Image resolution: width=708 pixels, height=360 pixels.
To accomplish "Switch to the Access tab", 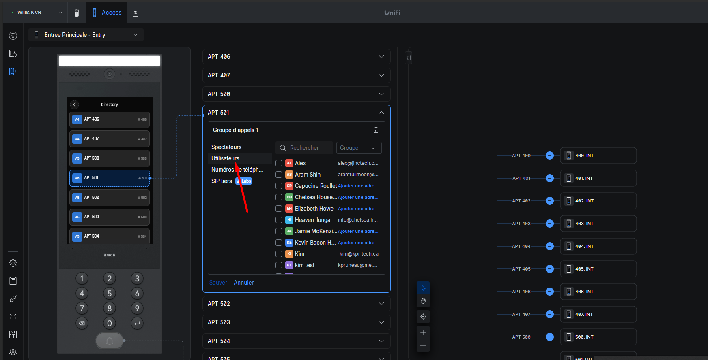I will [x=107, y=13].
